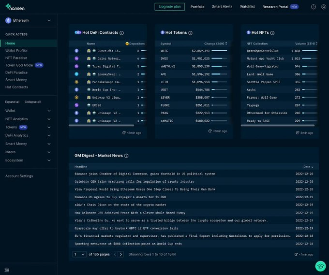Click info icon next to Hot NFTs
This screenshot has height=275, width=329.
click(x=272, y=33)
